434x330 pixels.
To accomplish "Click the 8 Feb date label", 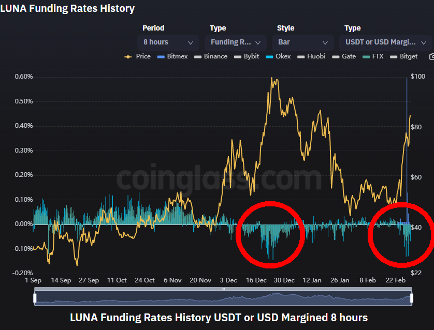I will coord(368,280).
